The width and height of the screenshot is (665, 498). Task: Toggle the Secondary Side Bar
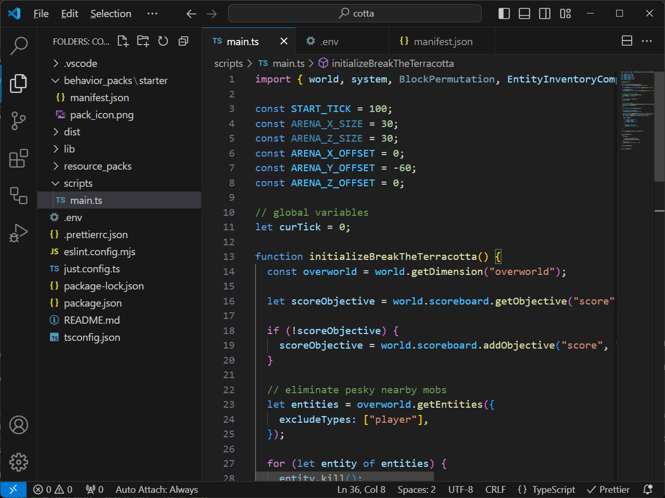pos(544,13)
